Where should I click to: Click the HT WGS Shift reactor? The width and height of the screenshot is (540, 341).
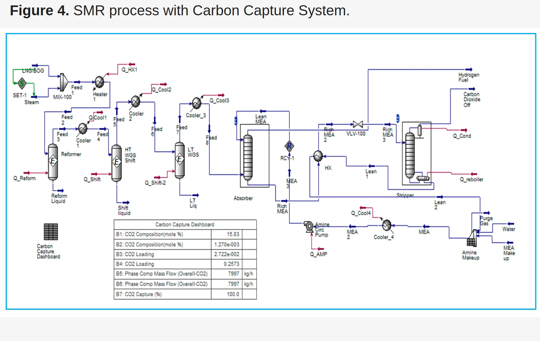(x=116, y=163)
